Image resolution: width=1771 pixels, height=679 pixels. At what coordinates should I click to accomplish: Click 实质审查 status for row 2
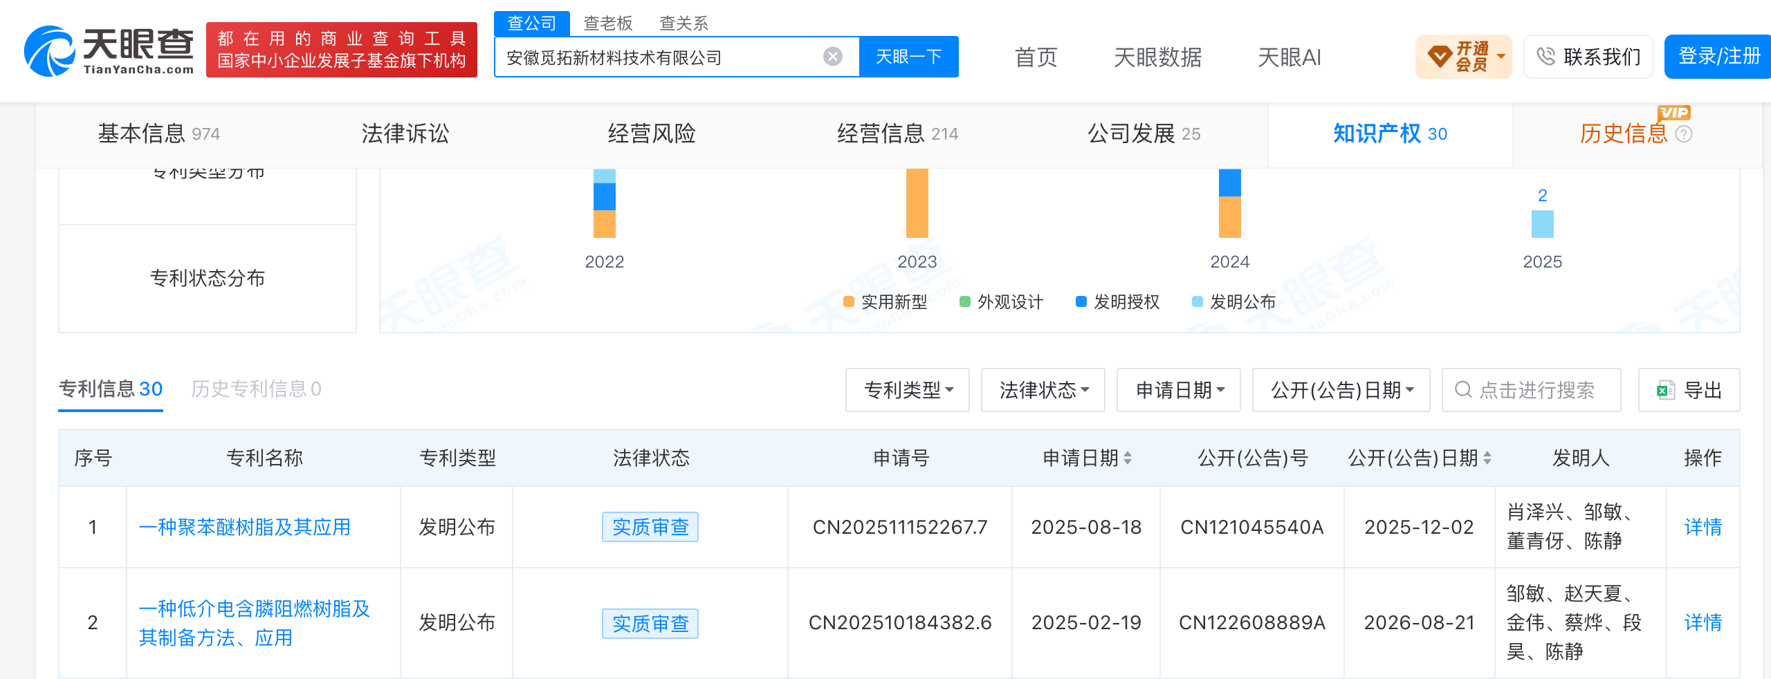pos(650,624)
